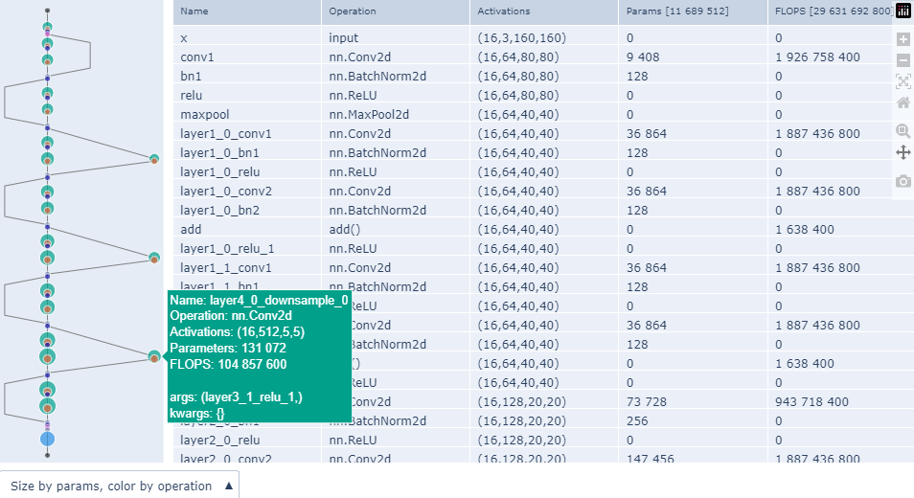
Task: Select the zoom magnifier tool
Action: [903, 130]
